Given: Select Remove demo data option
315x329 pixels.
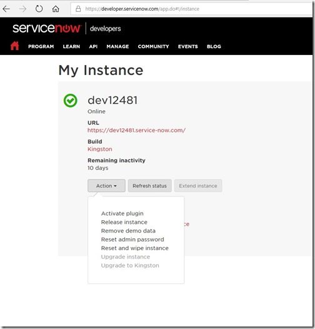Looking at the screenshot, I should [x=128, y=231].
